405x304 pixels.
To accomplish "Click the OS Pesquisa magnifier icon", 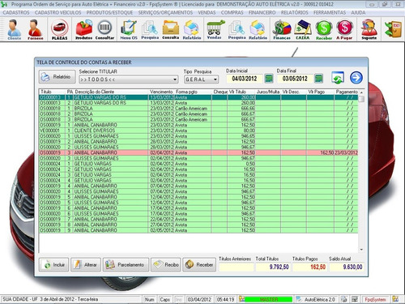I will tap(150, 29).
